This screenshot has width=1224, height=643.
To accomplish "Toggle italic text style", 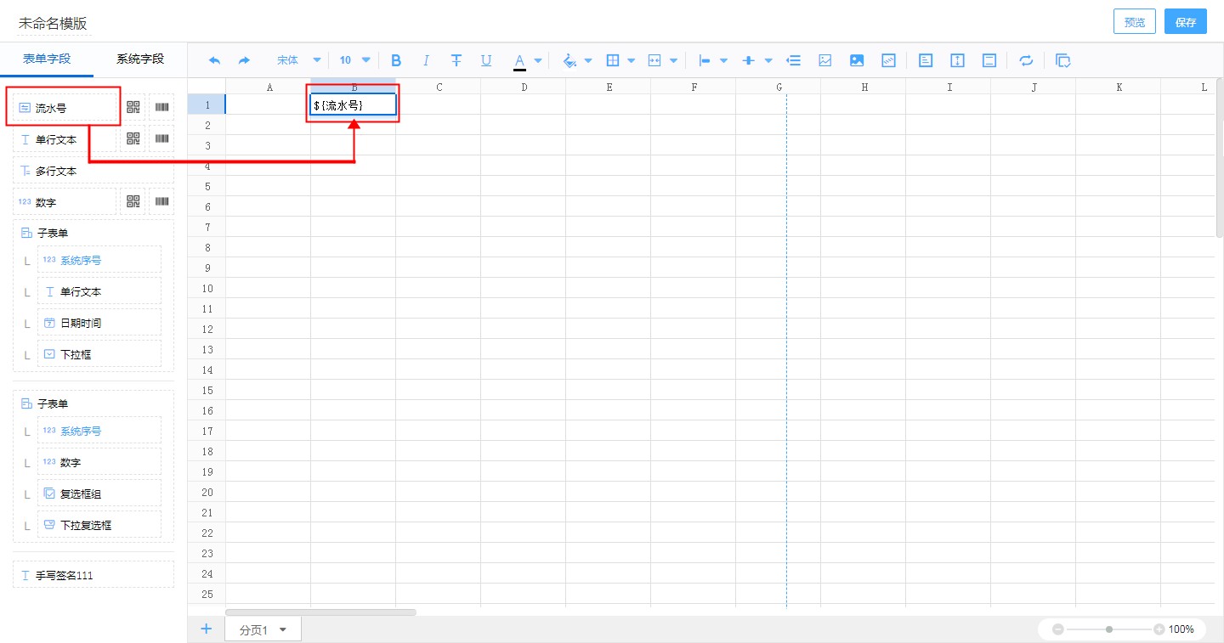I will pos(426,60).
